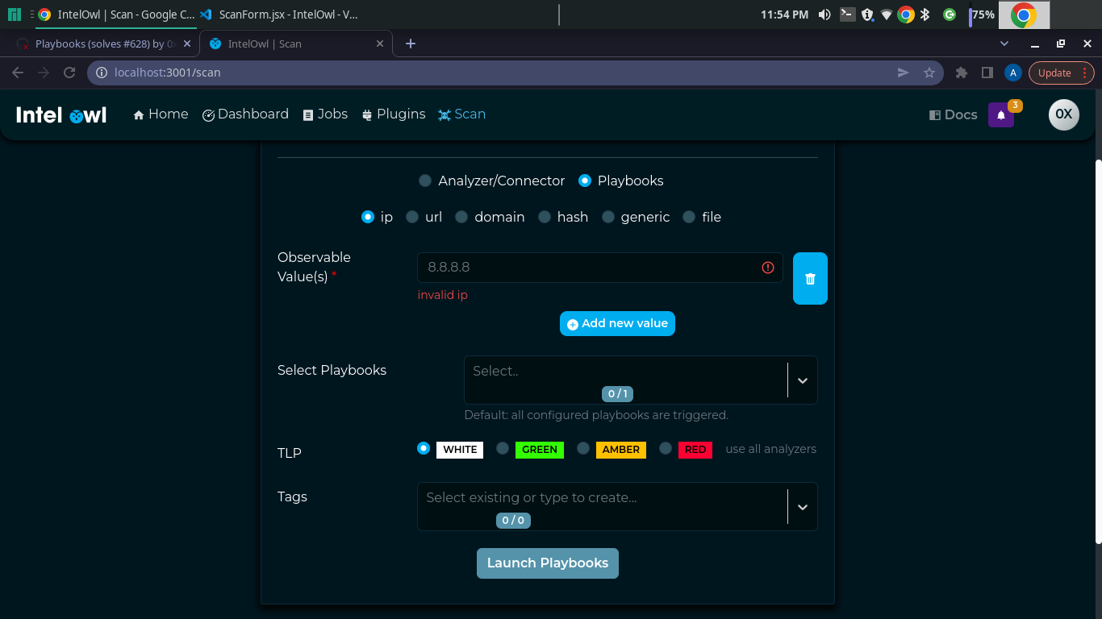Screen dimensions: 1102x619
Task: Switch to IntelOwl | Scan browser tab
Action: pyautogui.click(x=295, y=44)
